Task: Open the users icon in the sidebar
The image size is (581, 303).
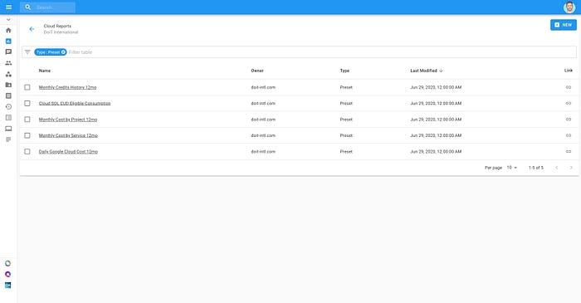Action: [8, 63]
